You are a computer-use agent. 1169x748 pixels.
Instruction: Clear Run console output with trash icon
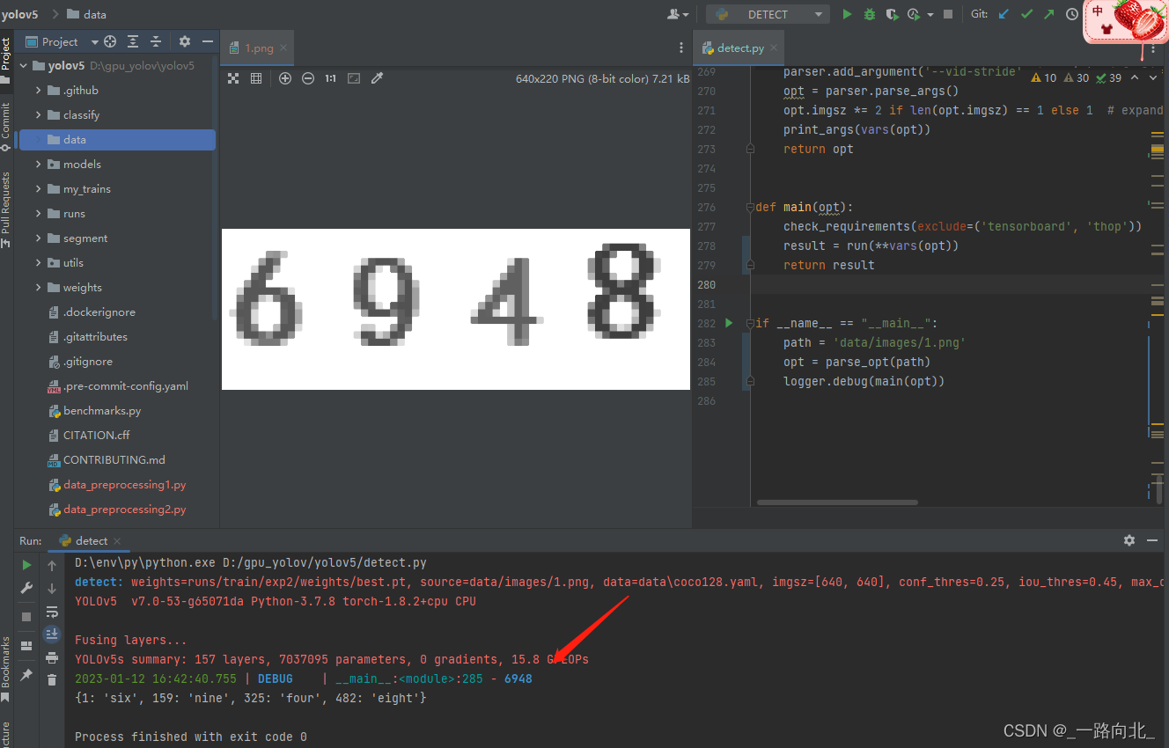click(52, 680)
